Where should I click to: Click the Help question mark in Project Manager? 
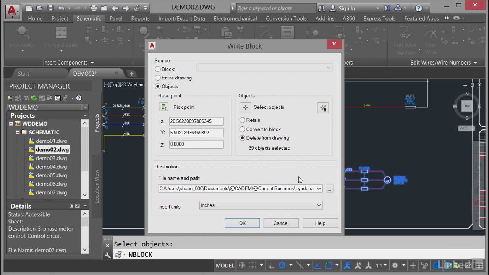tap(79, 98)
